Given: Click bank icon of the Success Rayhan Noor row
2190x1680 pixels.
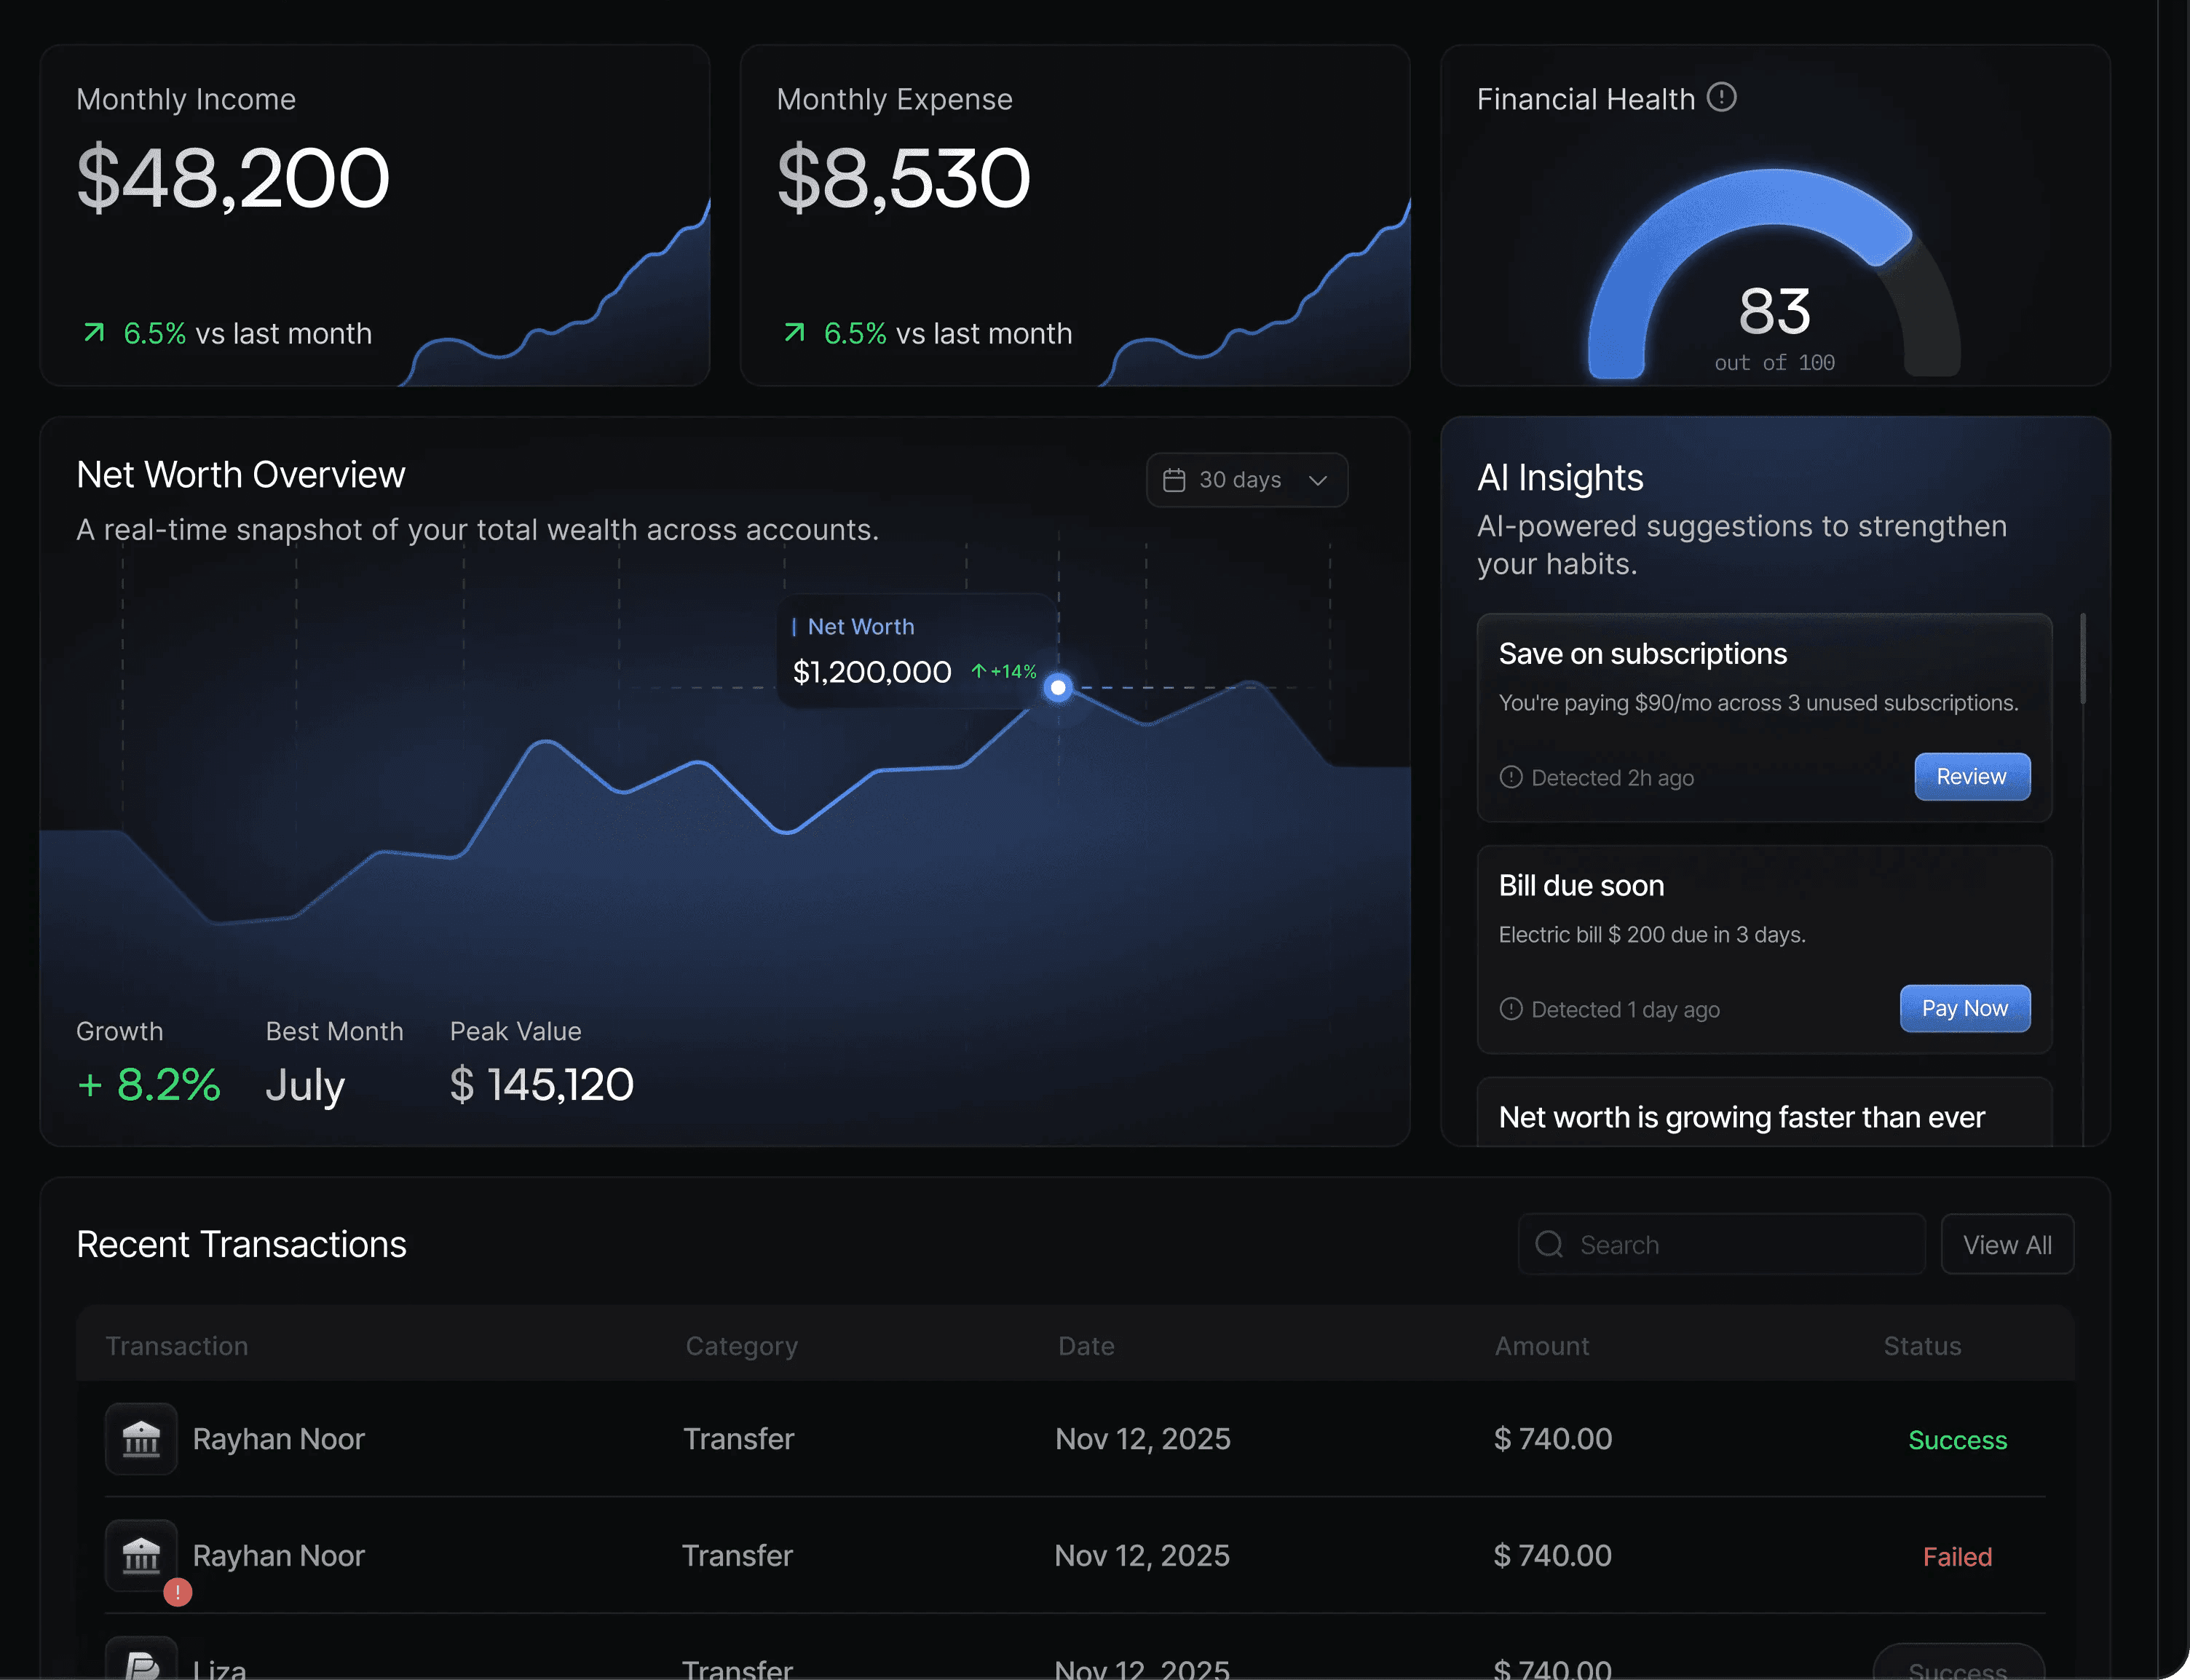Looking at the screenshot, I should point(141,1439).
